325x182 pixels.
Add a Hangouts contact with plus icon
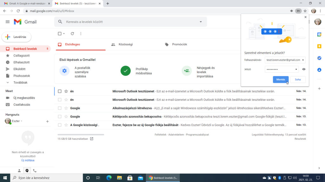pyautogui.click(x=47, y=121)
